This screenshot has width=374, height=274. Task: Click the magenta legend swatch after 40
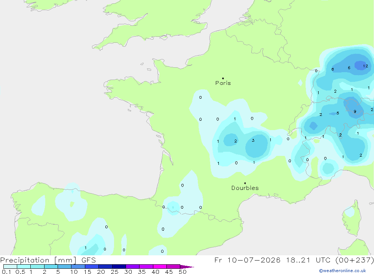coord(160,267)
